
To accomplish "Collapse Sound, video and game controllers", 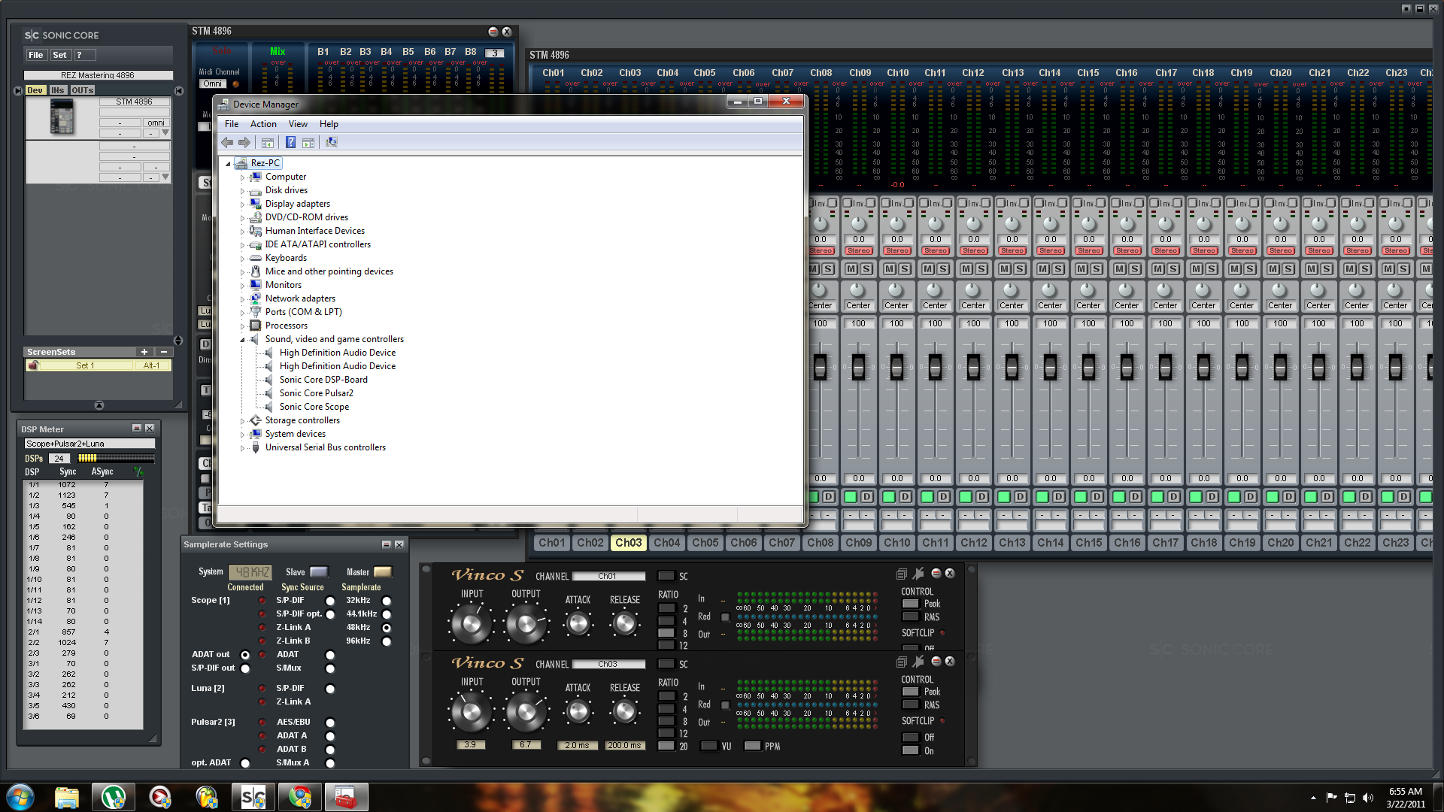I will 242,340.
